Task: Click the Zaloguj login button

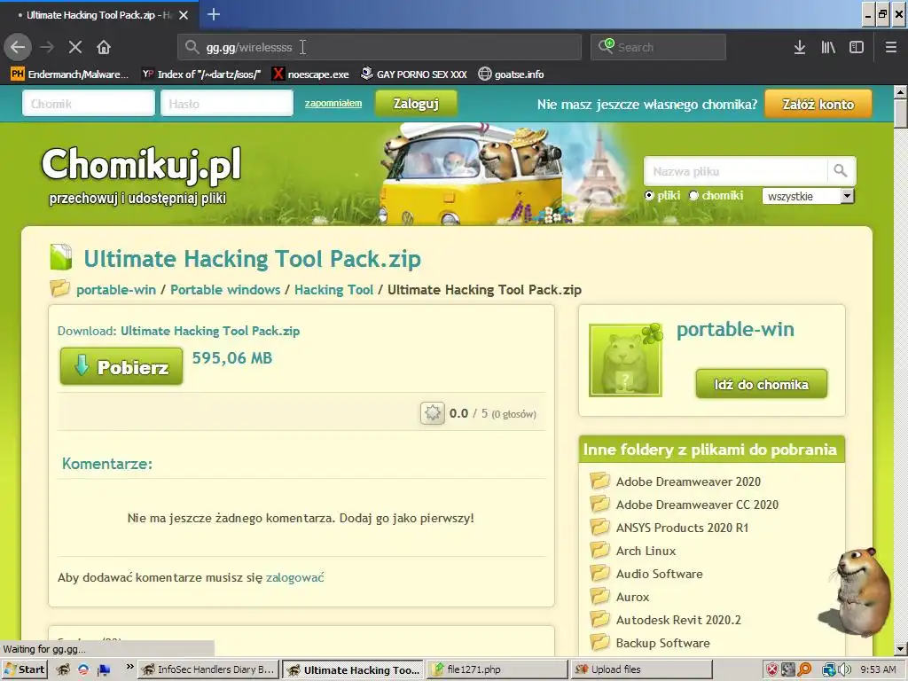Action: coord(417,104)
